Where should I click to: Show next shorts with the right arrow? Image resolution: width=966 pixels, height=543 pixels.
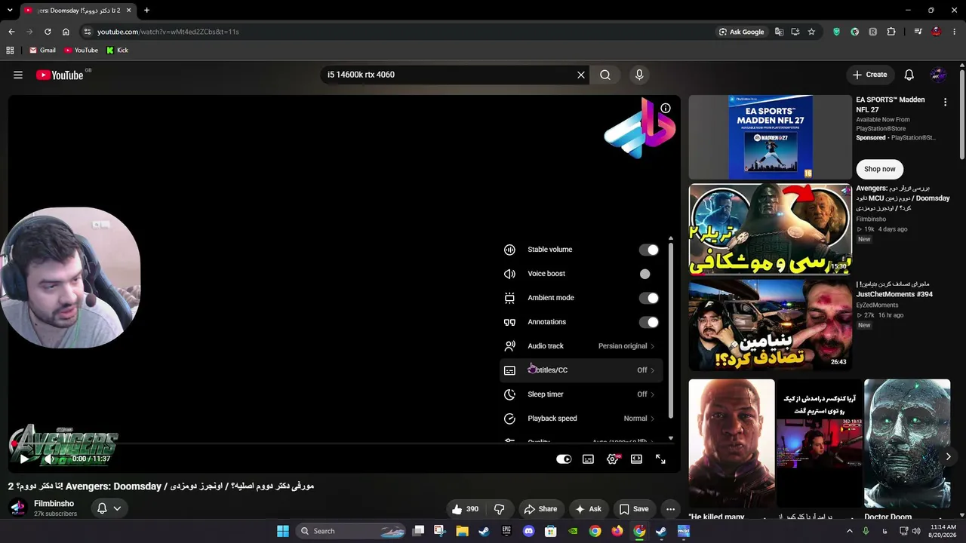(x=948, y=456)
